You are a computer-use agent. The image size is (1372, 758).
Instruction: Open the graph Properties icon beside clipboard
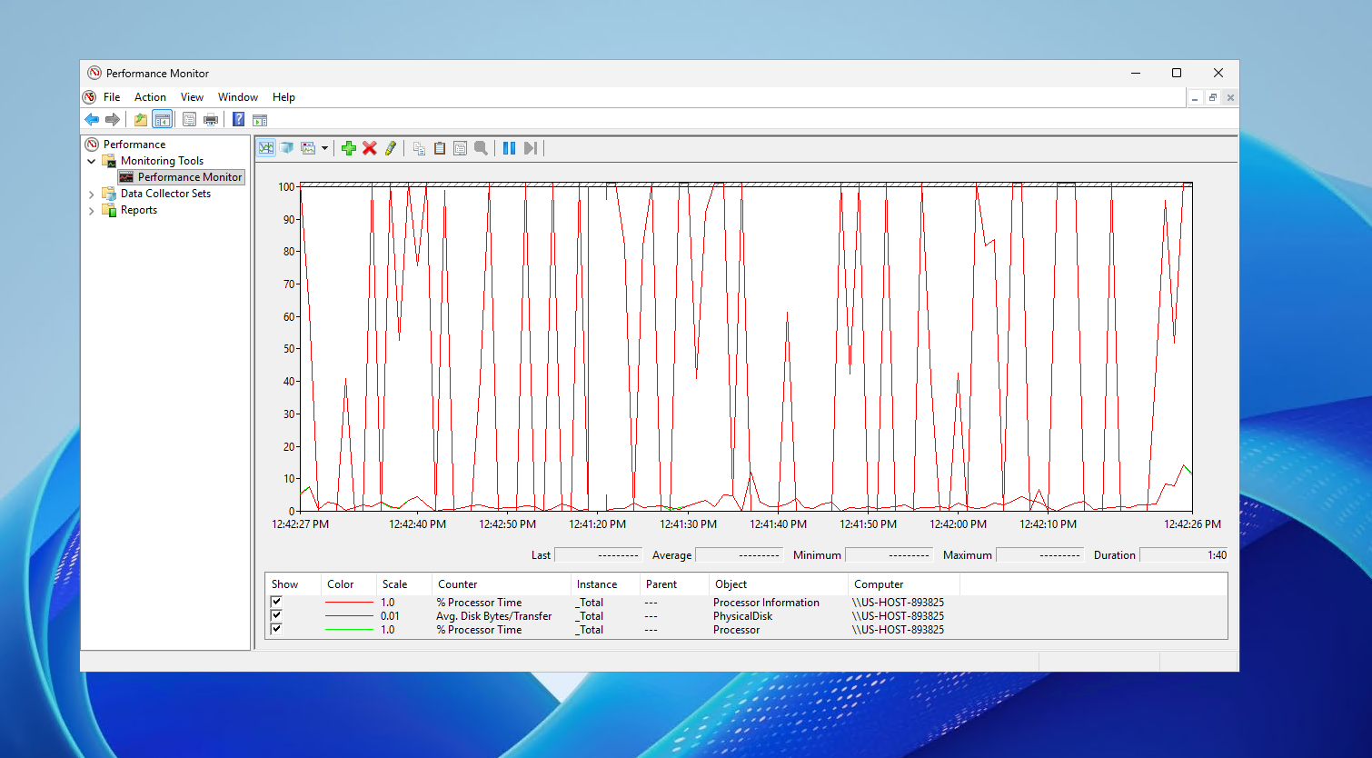461,148
